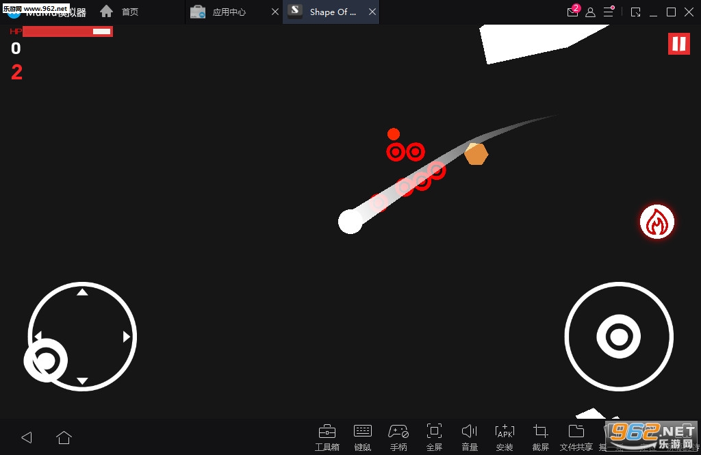This screenshot has height=455, width=701.
Task: Pause the game with the red pause button
Action: (x=678, y=44)
